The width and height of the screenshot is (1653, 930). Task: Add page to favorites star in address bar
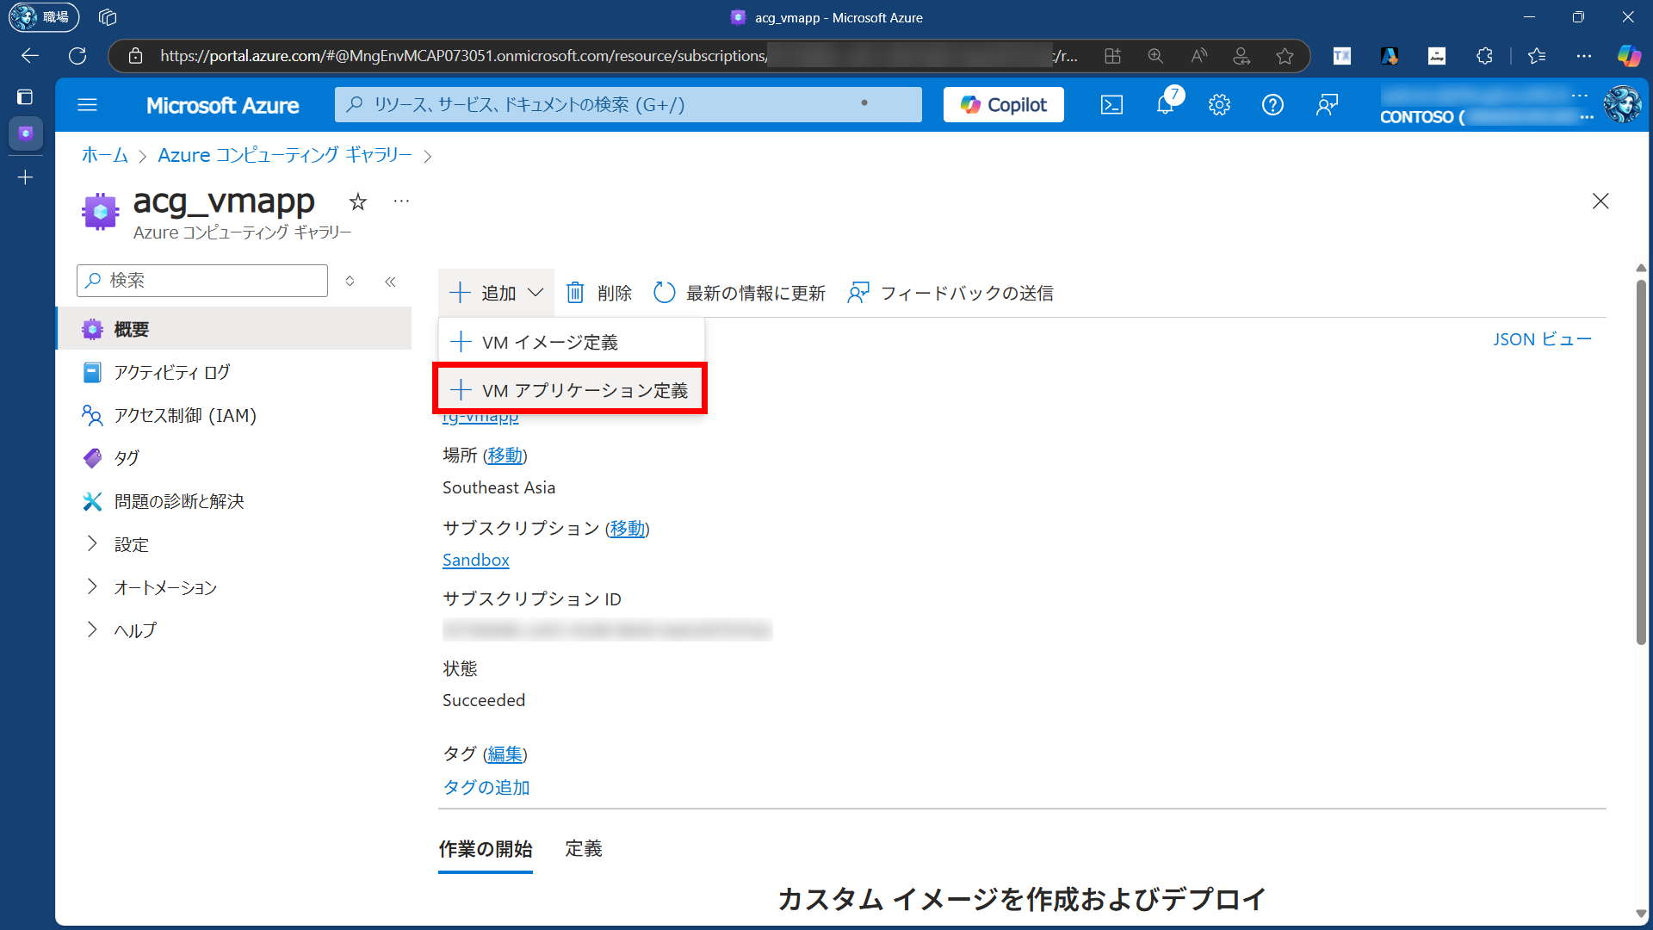click(x=1285, y=56)
